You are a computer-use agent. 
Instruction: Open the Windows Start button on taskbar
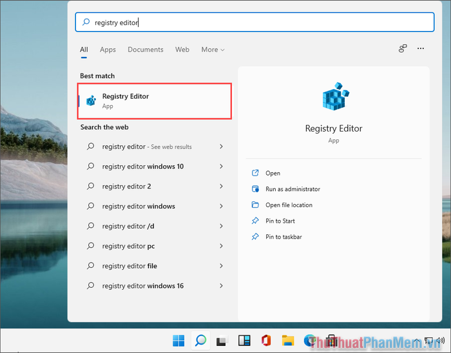178,341
